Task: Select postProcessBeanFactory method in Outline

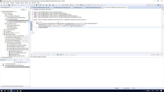Action: click(17, 67)
